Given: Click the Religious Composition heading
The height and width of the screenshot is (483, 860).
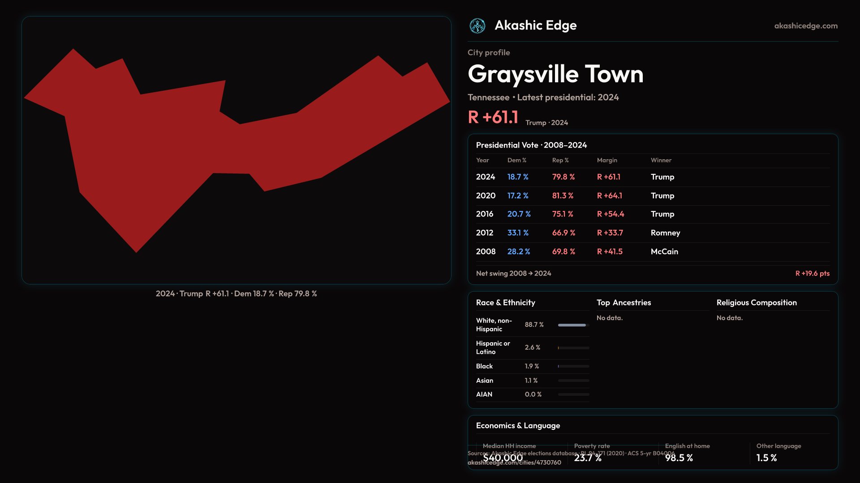Looking at the screenshot, I should tap(756, 303).
